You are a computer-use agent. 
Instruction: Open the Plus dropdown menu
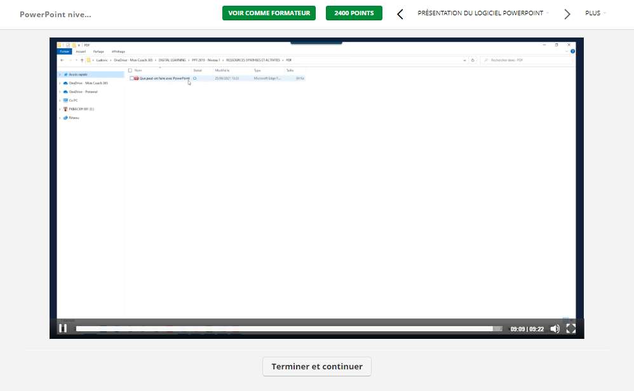click(x=596, y=13)
